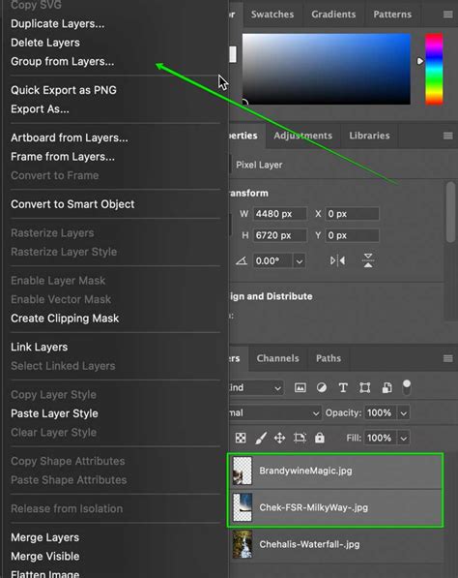Switch to the Gradients tab
Screen dimensions: 458x578
[333, 15]
